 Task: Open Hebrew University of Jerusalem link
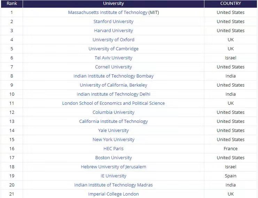pyautogui.click(x=114, y=167)
